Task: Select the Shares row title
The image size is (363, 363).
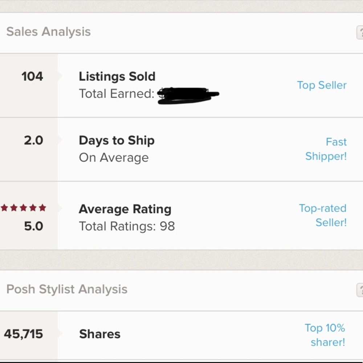Action: (x=99, y=334)
